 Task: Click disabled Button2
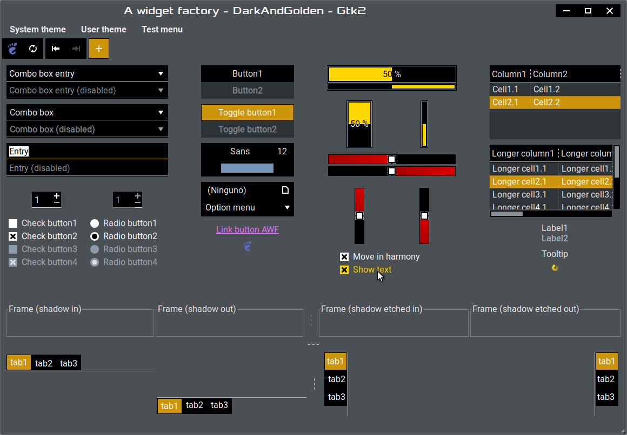pos(248,90)
